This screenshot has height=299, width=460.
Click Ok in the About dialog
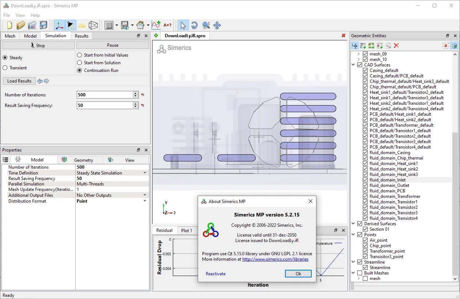(x=298, y=273)
